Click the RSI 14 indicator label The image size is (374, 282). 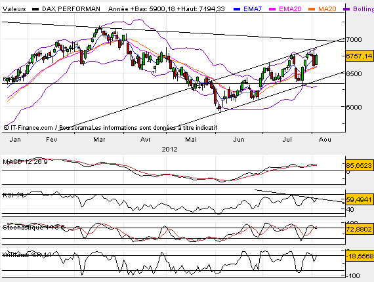click(x=13, y=195)
